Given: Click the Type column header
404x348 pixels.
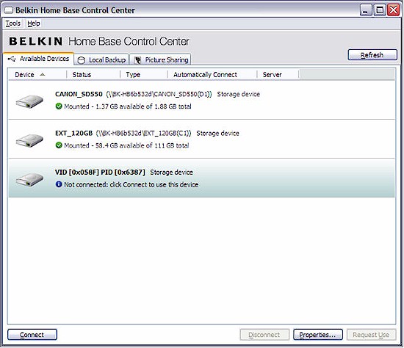Looking at the screenshot, I should (x=144, y=75).
